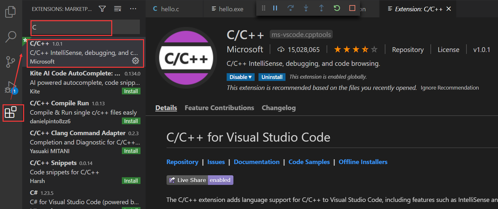The width and height of the screenshot is (498, 209).
Task: Open the Explorer view in activity bar
Action: tap(11, 12)
